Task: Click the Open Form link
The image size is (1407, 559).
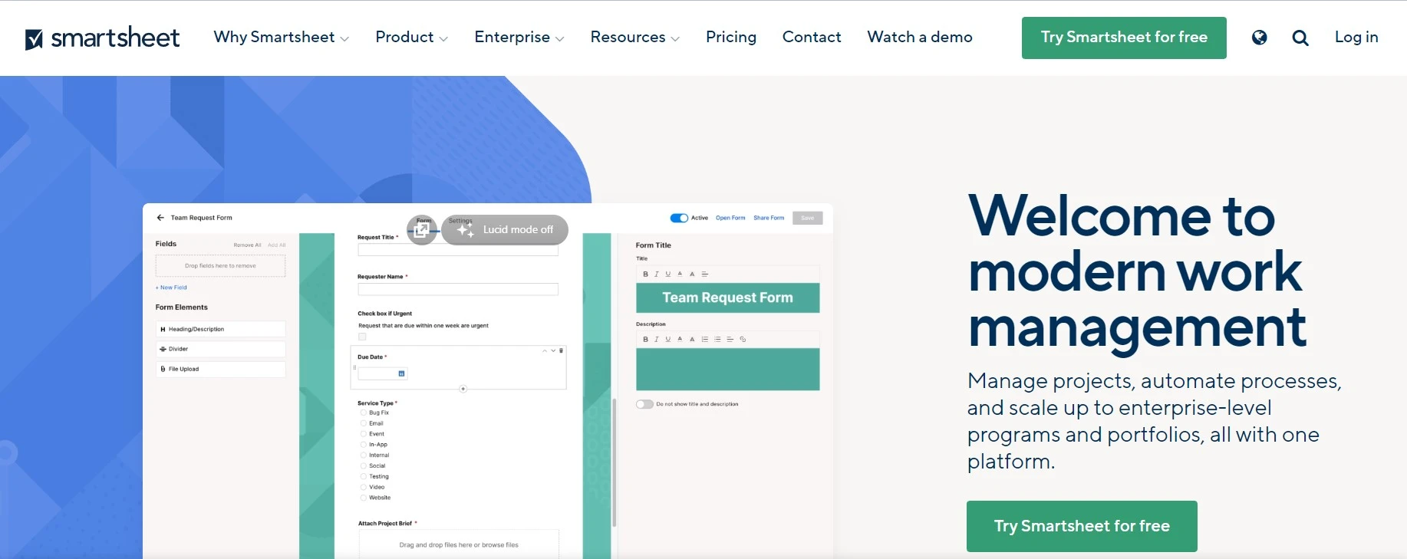Action: tap(730, 218)
